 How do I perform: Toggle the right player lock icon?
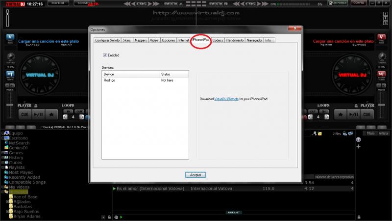pos(356,106)
